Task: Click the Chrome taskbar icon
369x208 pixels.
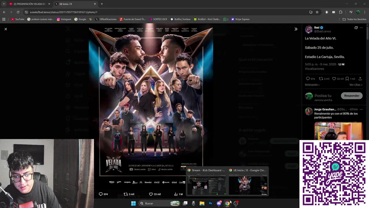Action: [x=227, y=203]
